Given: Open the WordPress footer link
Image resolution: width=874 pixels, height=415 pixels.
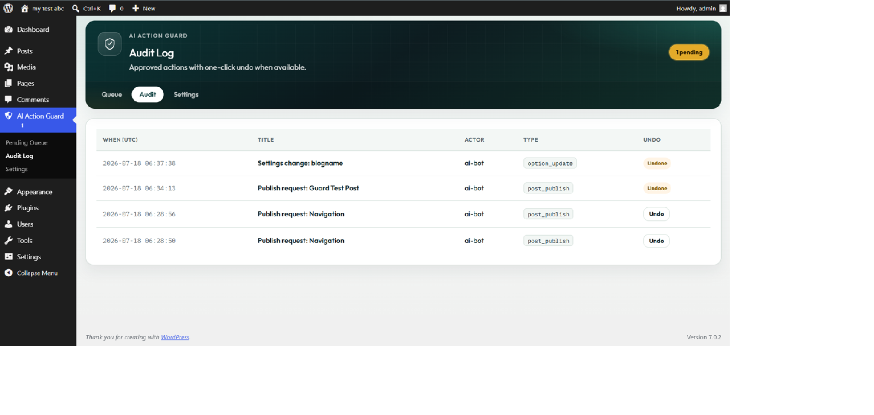Looking at the screenshot, I should click(175, 337).
